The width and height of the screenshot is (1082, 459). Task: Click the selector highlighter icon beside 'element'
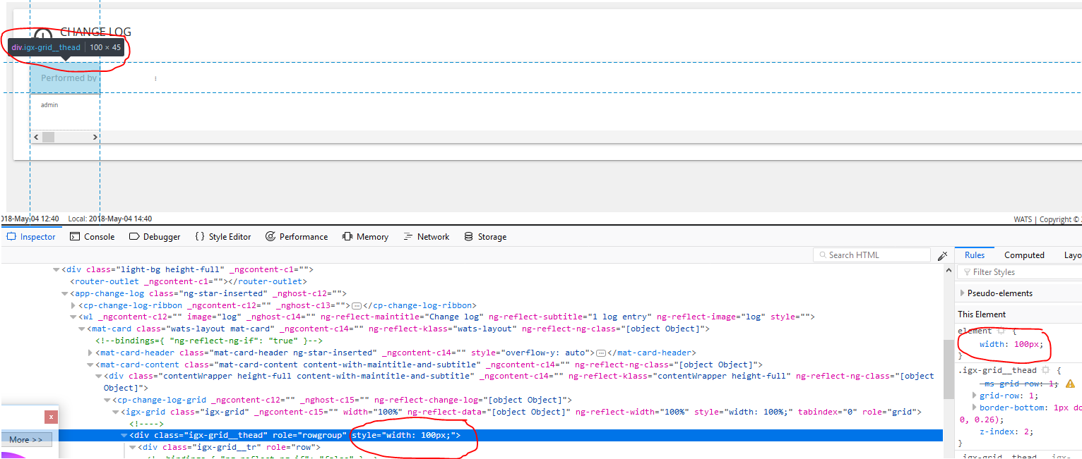(1000, 331)
